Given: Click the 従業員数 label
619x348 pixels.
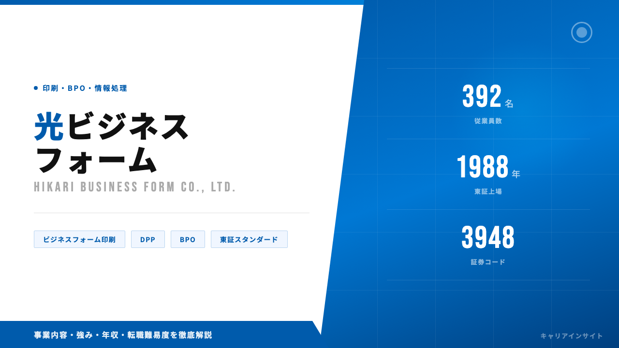Looking at the screenshot, I should tap(488, 121).
